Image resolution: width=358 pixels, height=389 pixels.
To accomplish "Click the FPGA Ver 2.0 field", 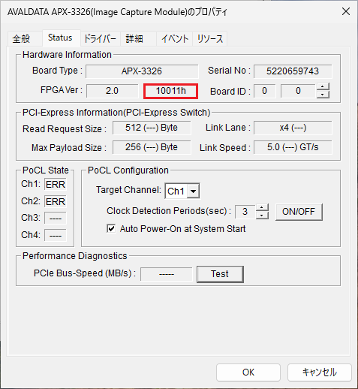I will pos(112,91).
